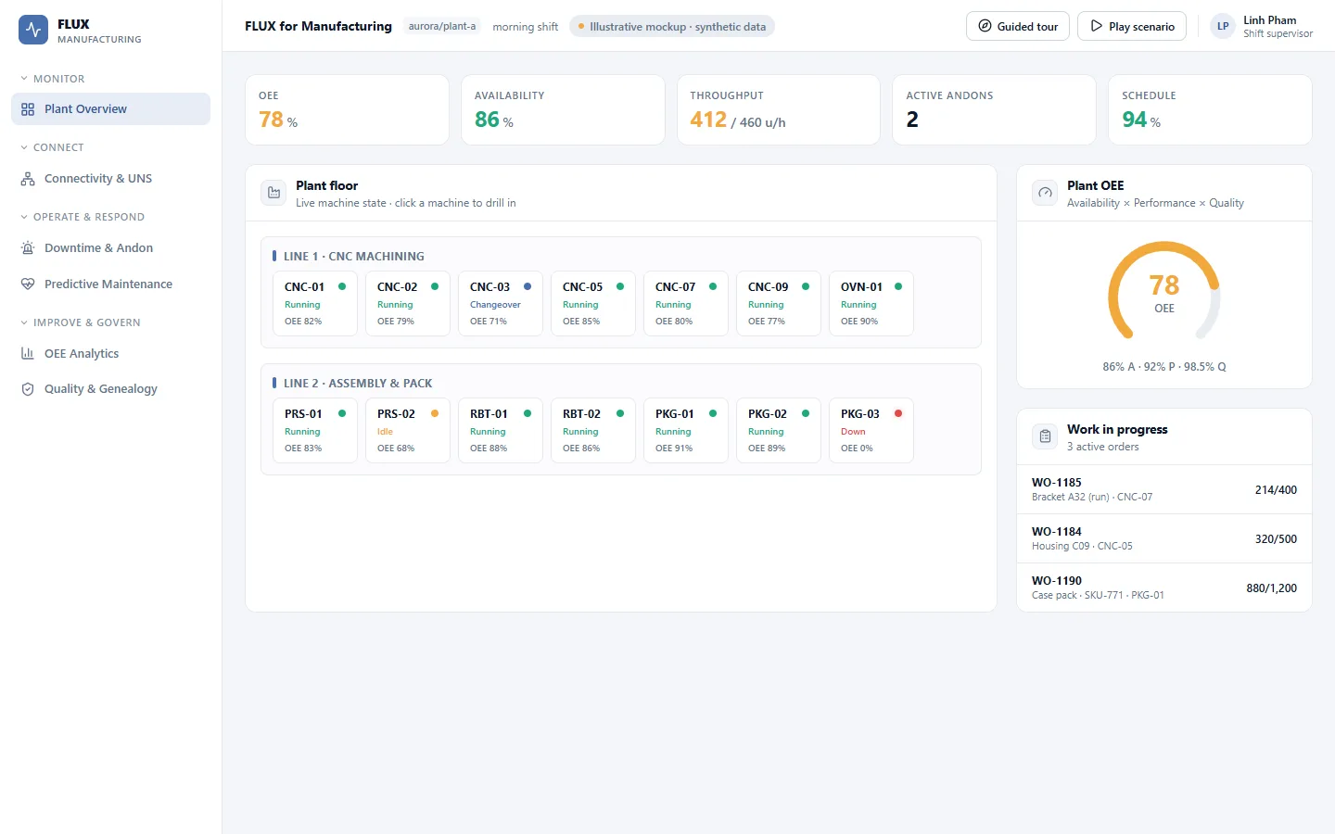
Task: Click the Quality & Genealogy shield icon
Action: click(28, 389)
